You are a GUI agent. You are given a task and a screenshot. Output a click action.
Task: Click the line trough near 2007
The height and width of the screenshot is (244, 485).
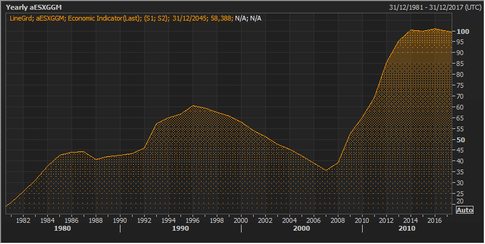pyautogui.click(x=326, y=170)
